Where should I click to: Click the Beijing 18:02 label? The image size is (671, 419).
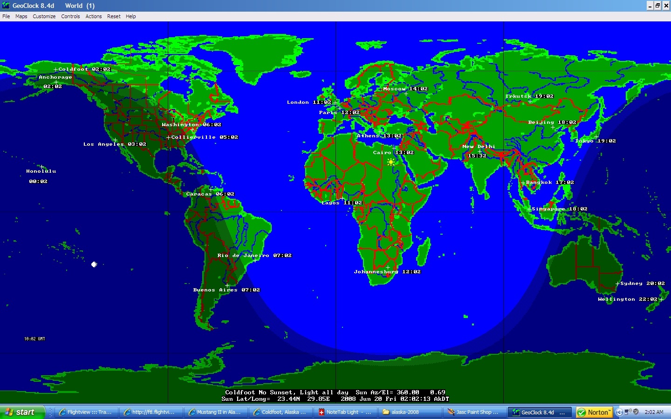pos(552,122)
